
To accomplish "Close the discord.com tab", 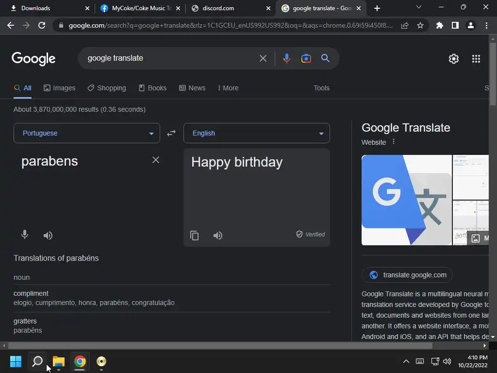I will [x=268, y=8].
